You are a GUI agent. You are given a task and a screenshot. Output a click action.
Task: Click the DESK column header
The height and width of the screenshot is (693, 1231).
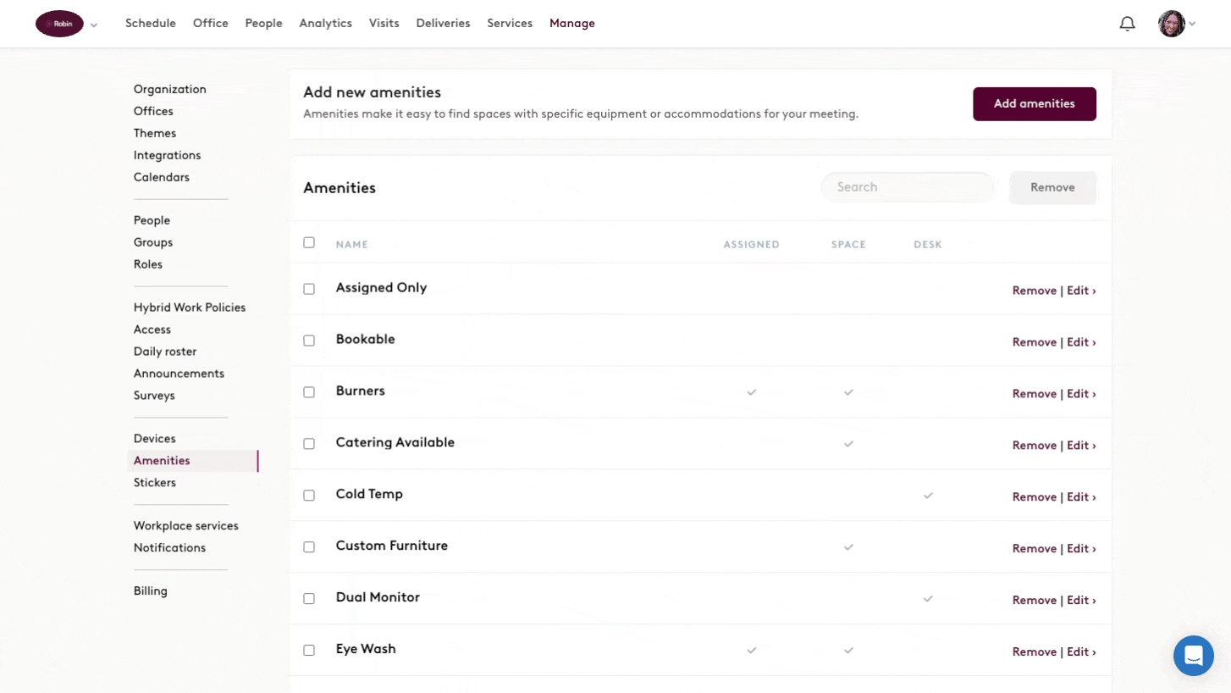tap(928, 245)
